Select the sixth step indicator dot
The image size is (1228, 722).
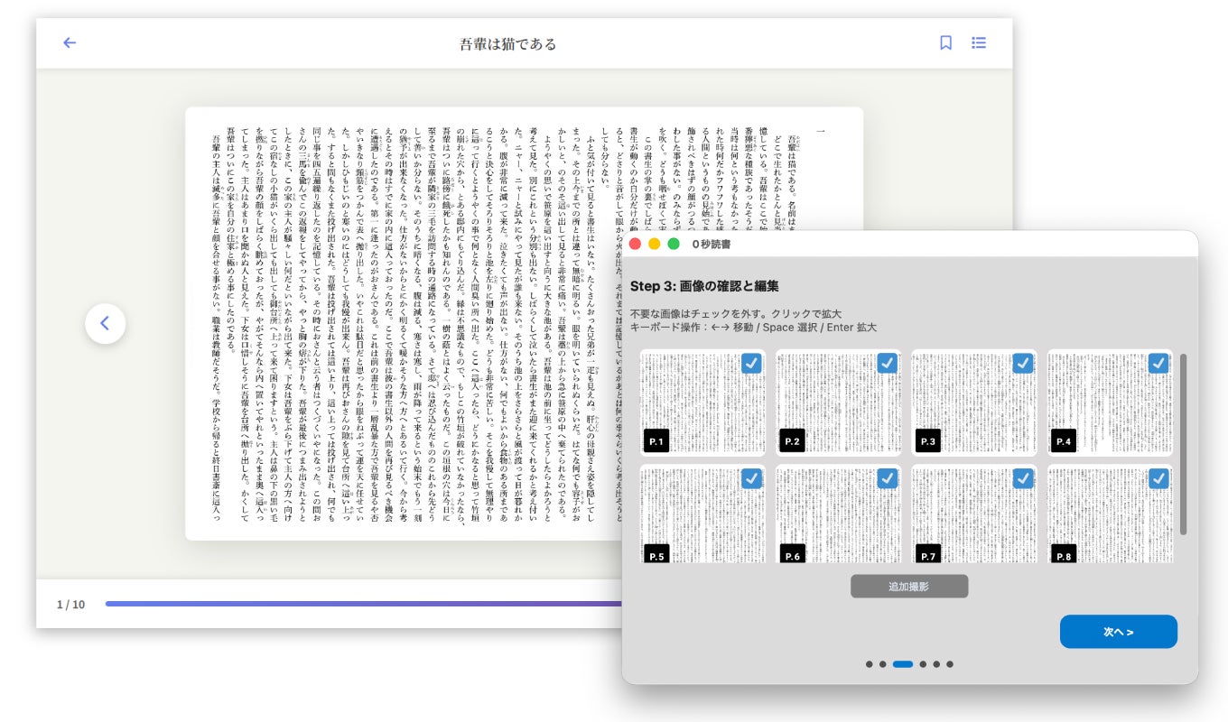(950, 664)
